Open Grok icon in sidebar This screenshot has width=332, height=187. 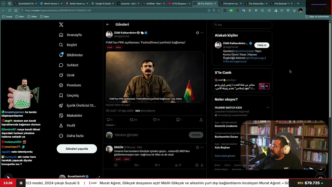point(61,75)
